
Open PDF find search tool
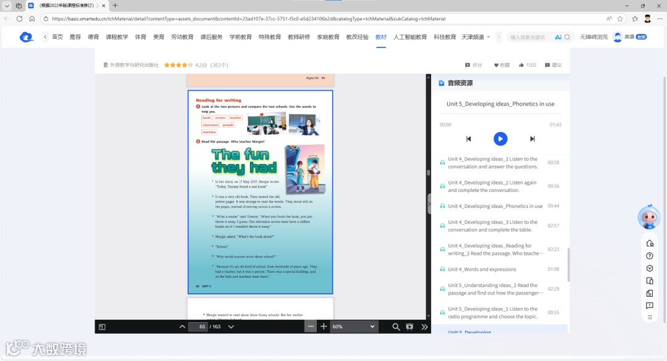point(396,326)
